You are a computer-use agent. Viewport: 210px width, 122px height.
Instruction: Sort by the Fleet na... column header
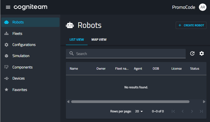pyautogui.click(x=122, y=68)
